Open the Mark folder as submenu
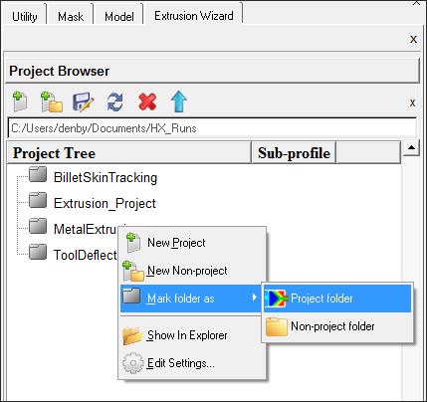 [191, 299]
